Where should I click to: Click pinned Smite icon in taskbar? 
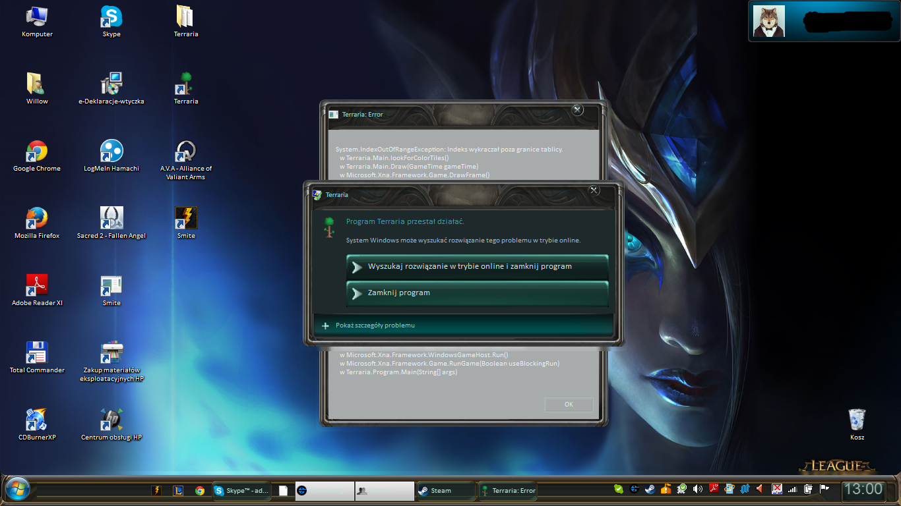click(156, 490)
